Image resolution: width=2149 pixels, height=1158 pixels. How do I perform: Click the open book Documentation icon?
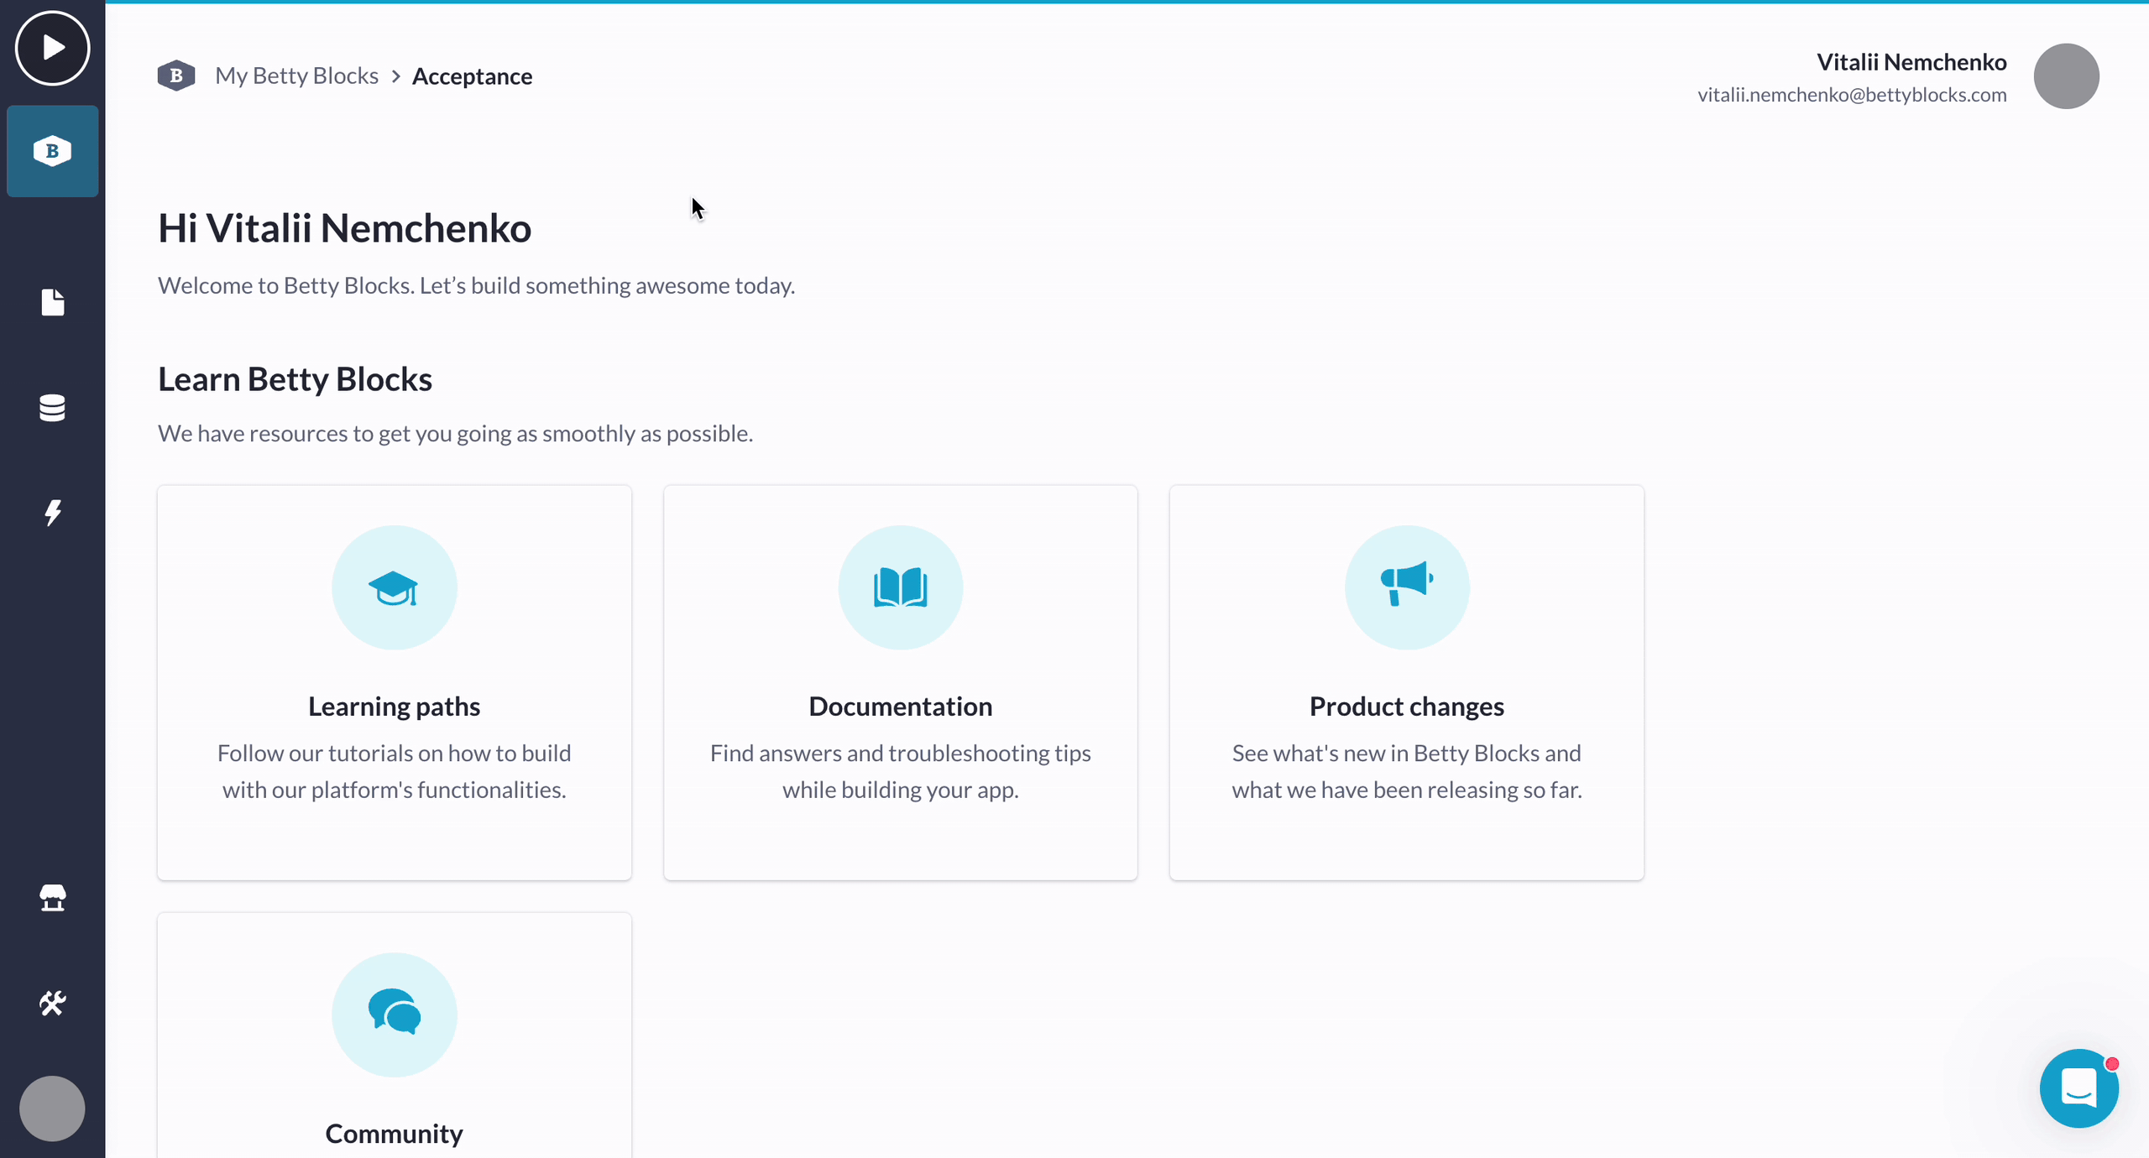coord(900,587)
